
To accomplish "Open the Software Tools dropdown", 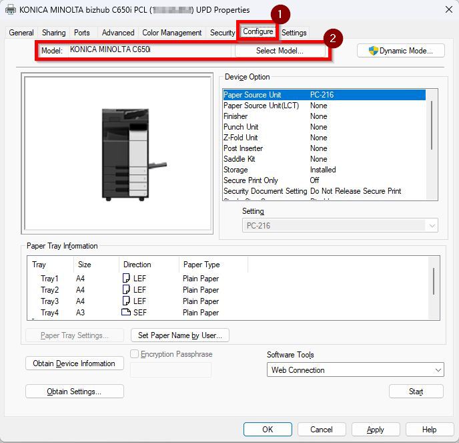I will [x=356, y=370].
